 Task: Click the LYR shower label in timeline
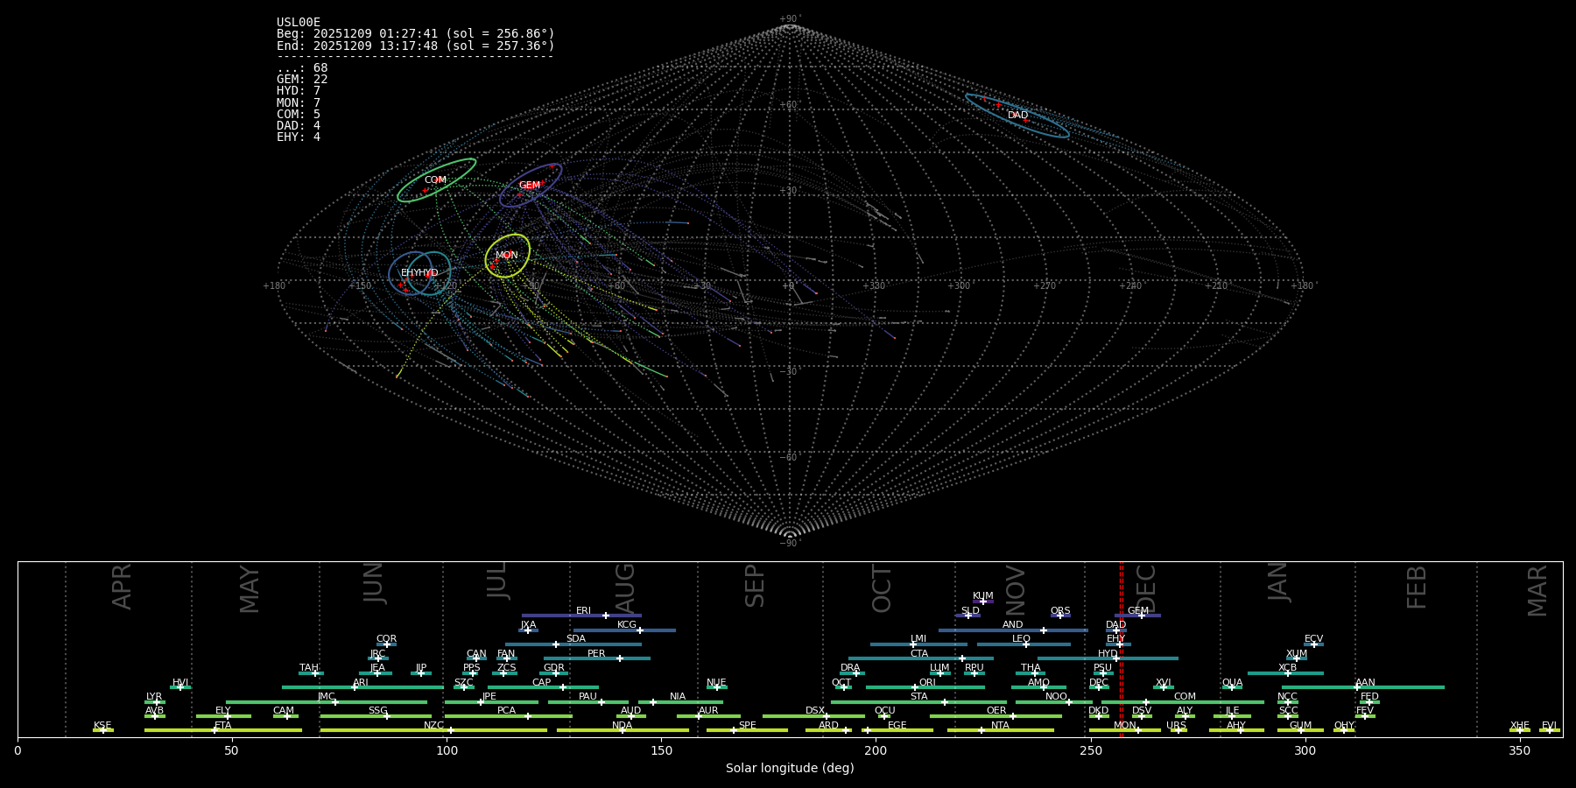(x=154, y=697)
